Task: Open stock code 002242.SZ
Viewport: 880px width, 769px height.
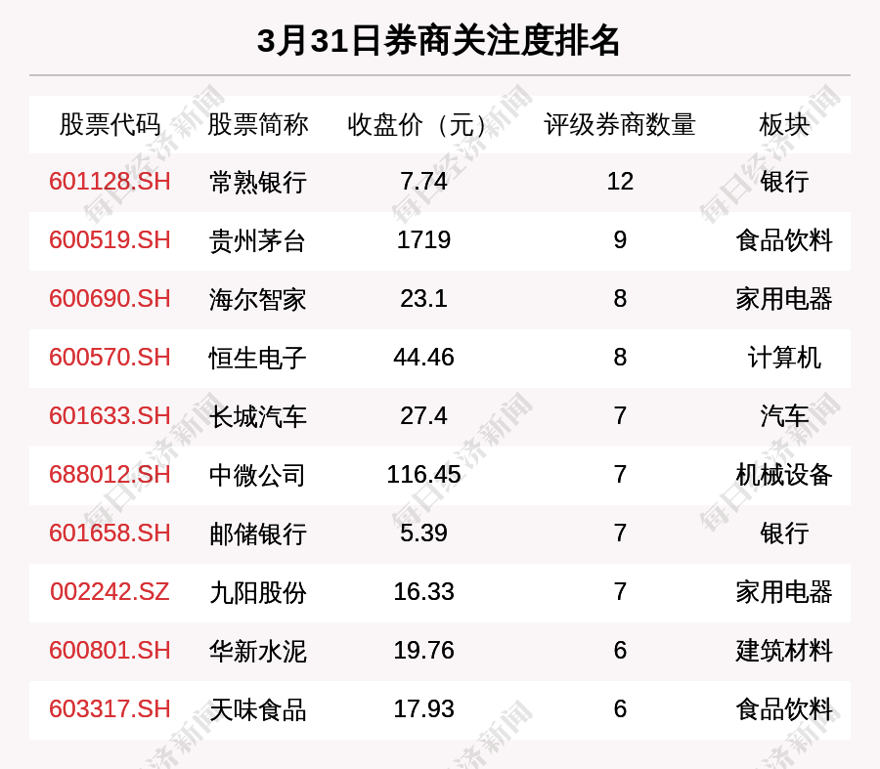Action: [x=110, y=592]
